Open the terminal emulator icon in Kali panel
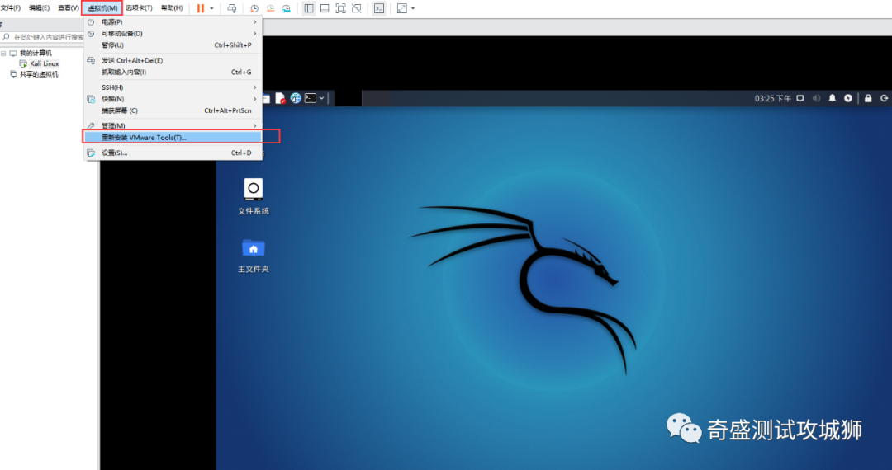This screenshot has height=470, width=892. click(x=310, y=98)
